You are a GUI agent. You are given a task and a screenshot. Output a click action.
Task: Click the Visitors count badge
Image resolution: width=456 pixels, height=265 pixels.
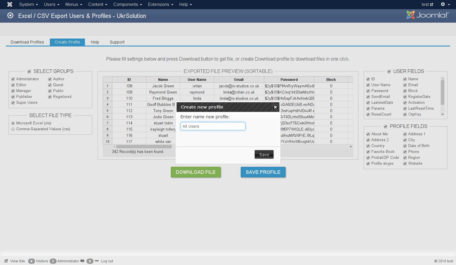click(31, 261)
